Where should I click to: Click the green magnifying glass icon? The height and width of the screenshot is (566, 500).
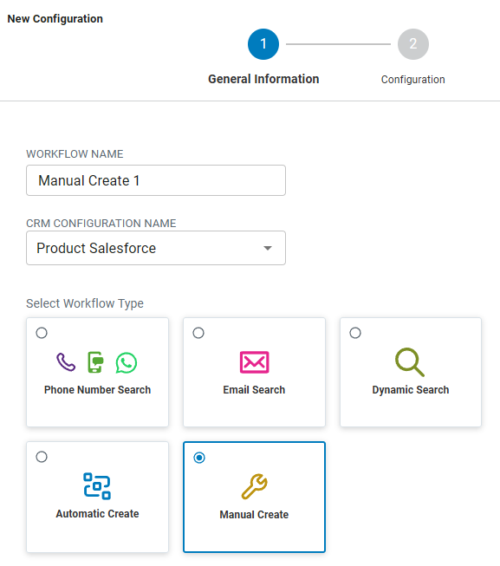click(x=410, y=362)
